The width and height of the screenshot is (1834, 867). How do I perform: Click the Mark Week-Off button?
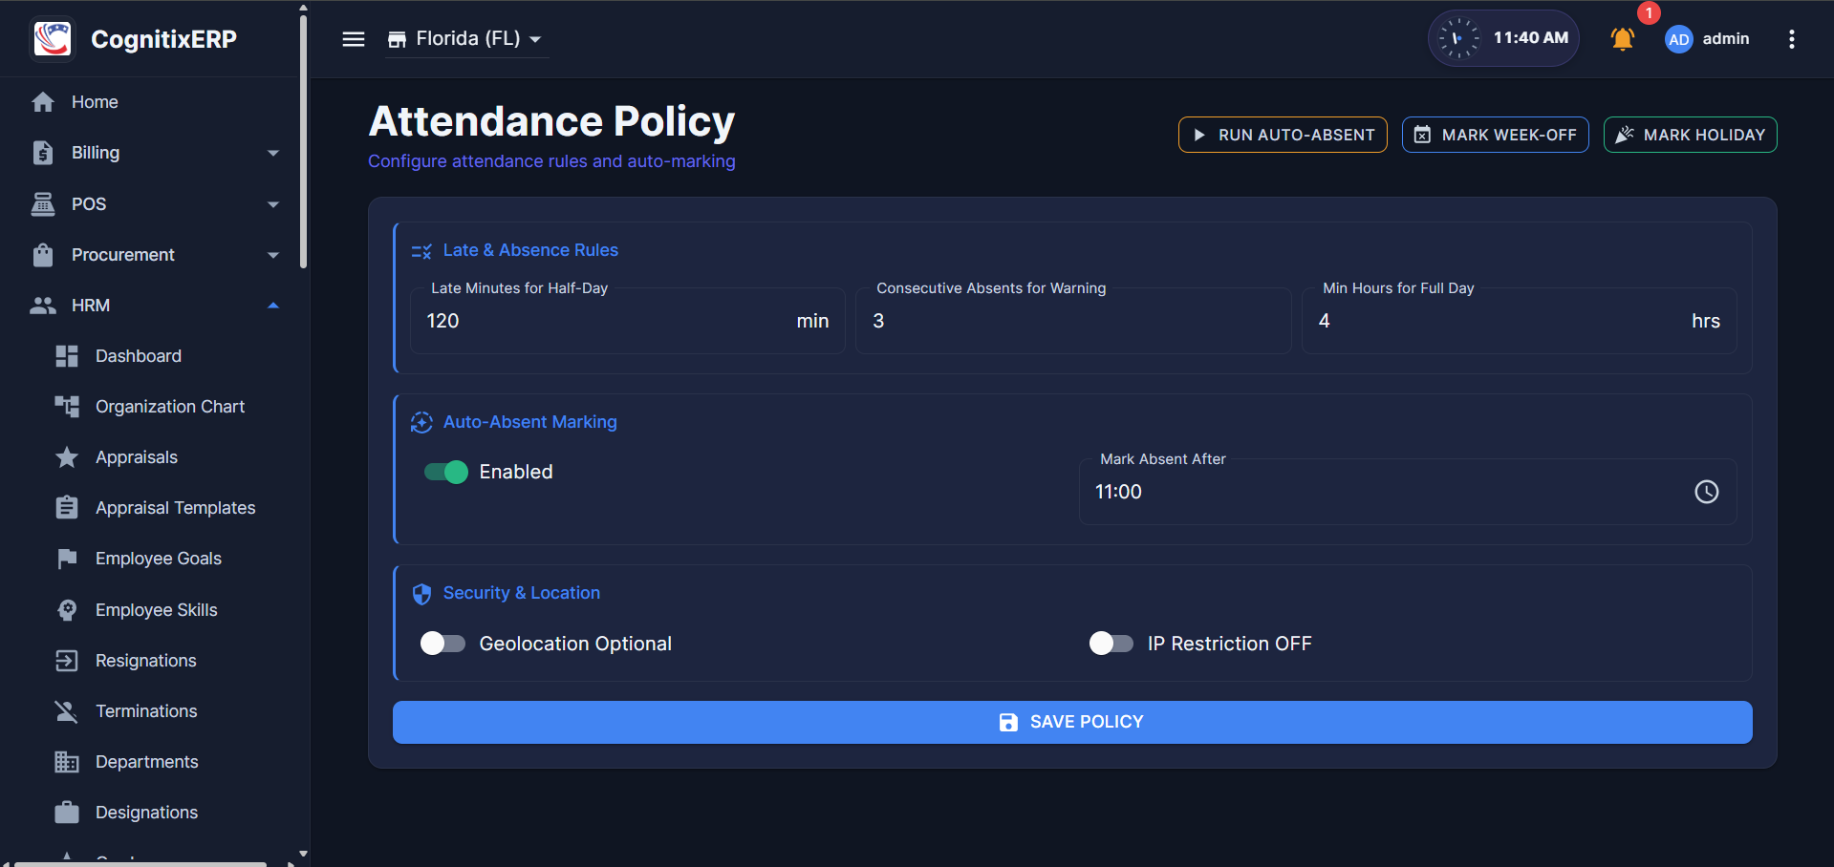[x=1495, y=135]
